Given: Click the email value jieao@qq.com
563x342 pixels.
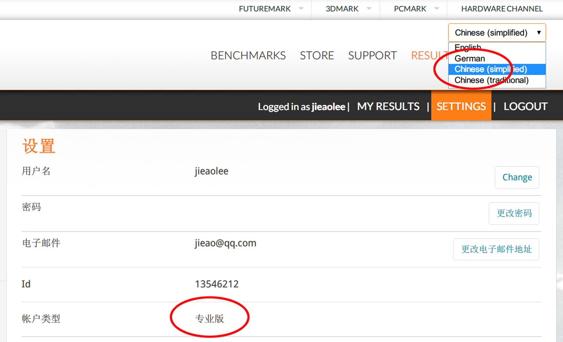Looking at the screenshot, I should tap(225, 243).
